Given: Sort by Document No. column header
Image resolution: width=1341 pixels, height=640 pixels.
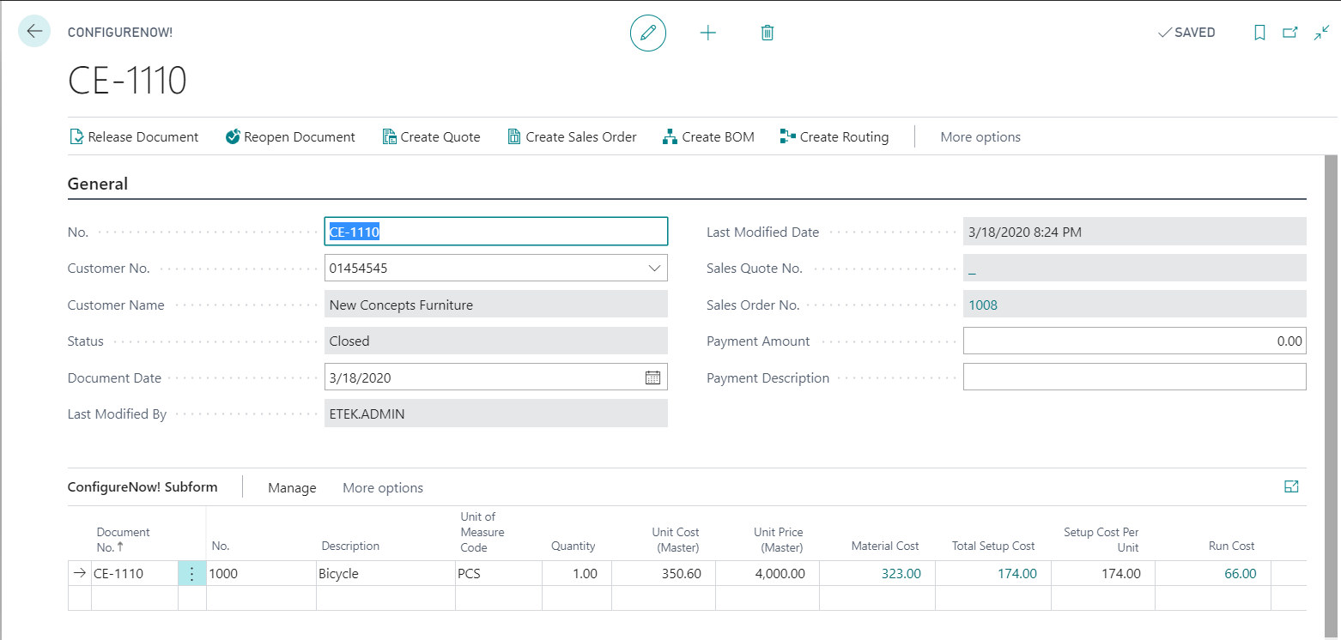Looking at the screenshot, I should click(123, 539).
